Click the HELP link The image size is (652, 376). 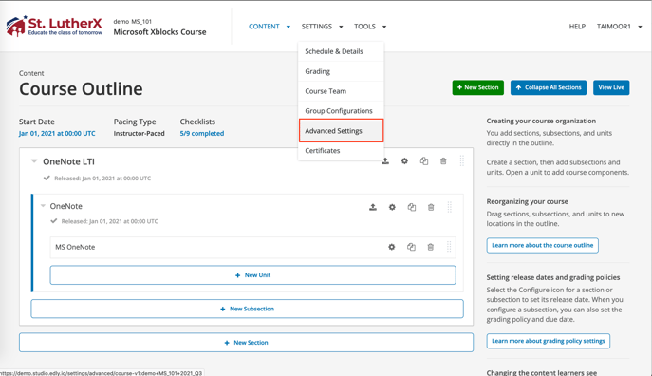point(577,27)
